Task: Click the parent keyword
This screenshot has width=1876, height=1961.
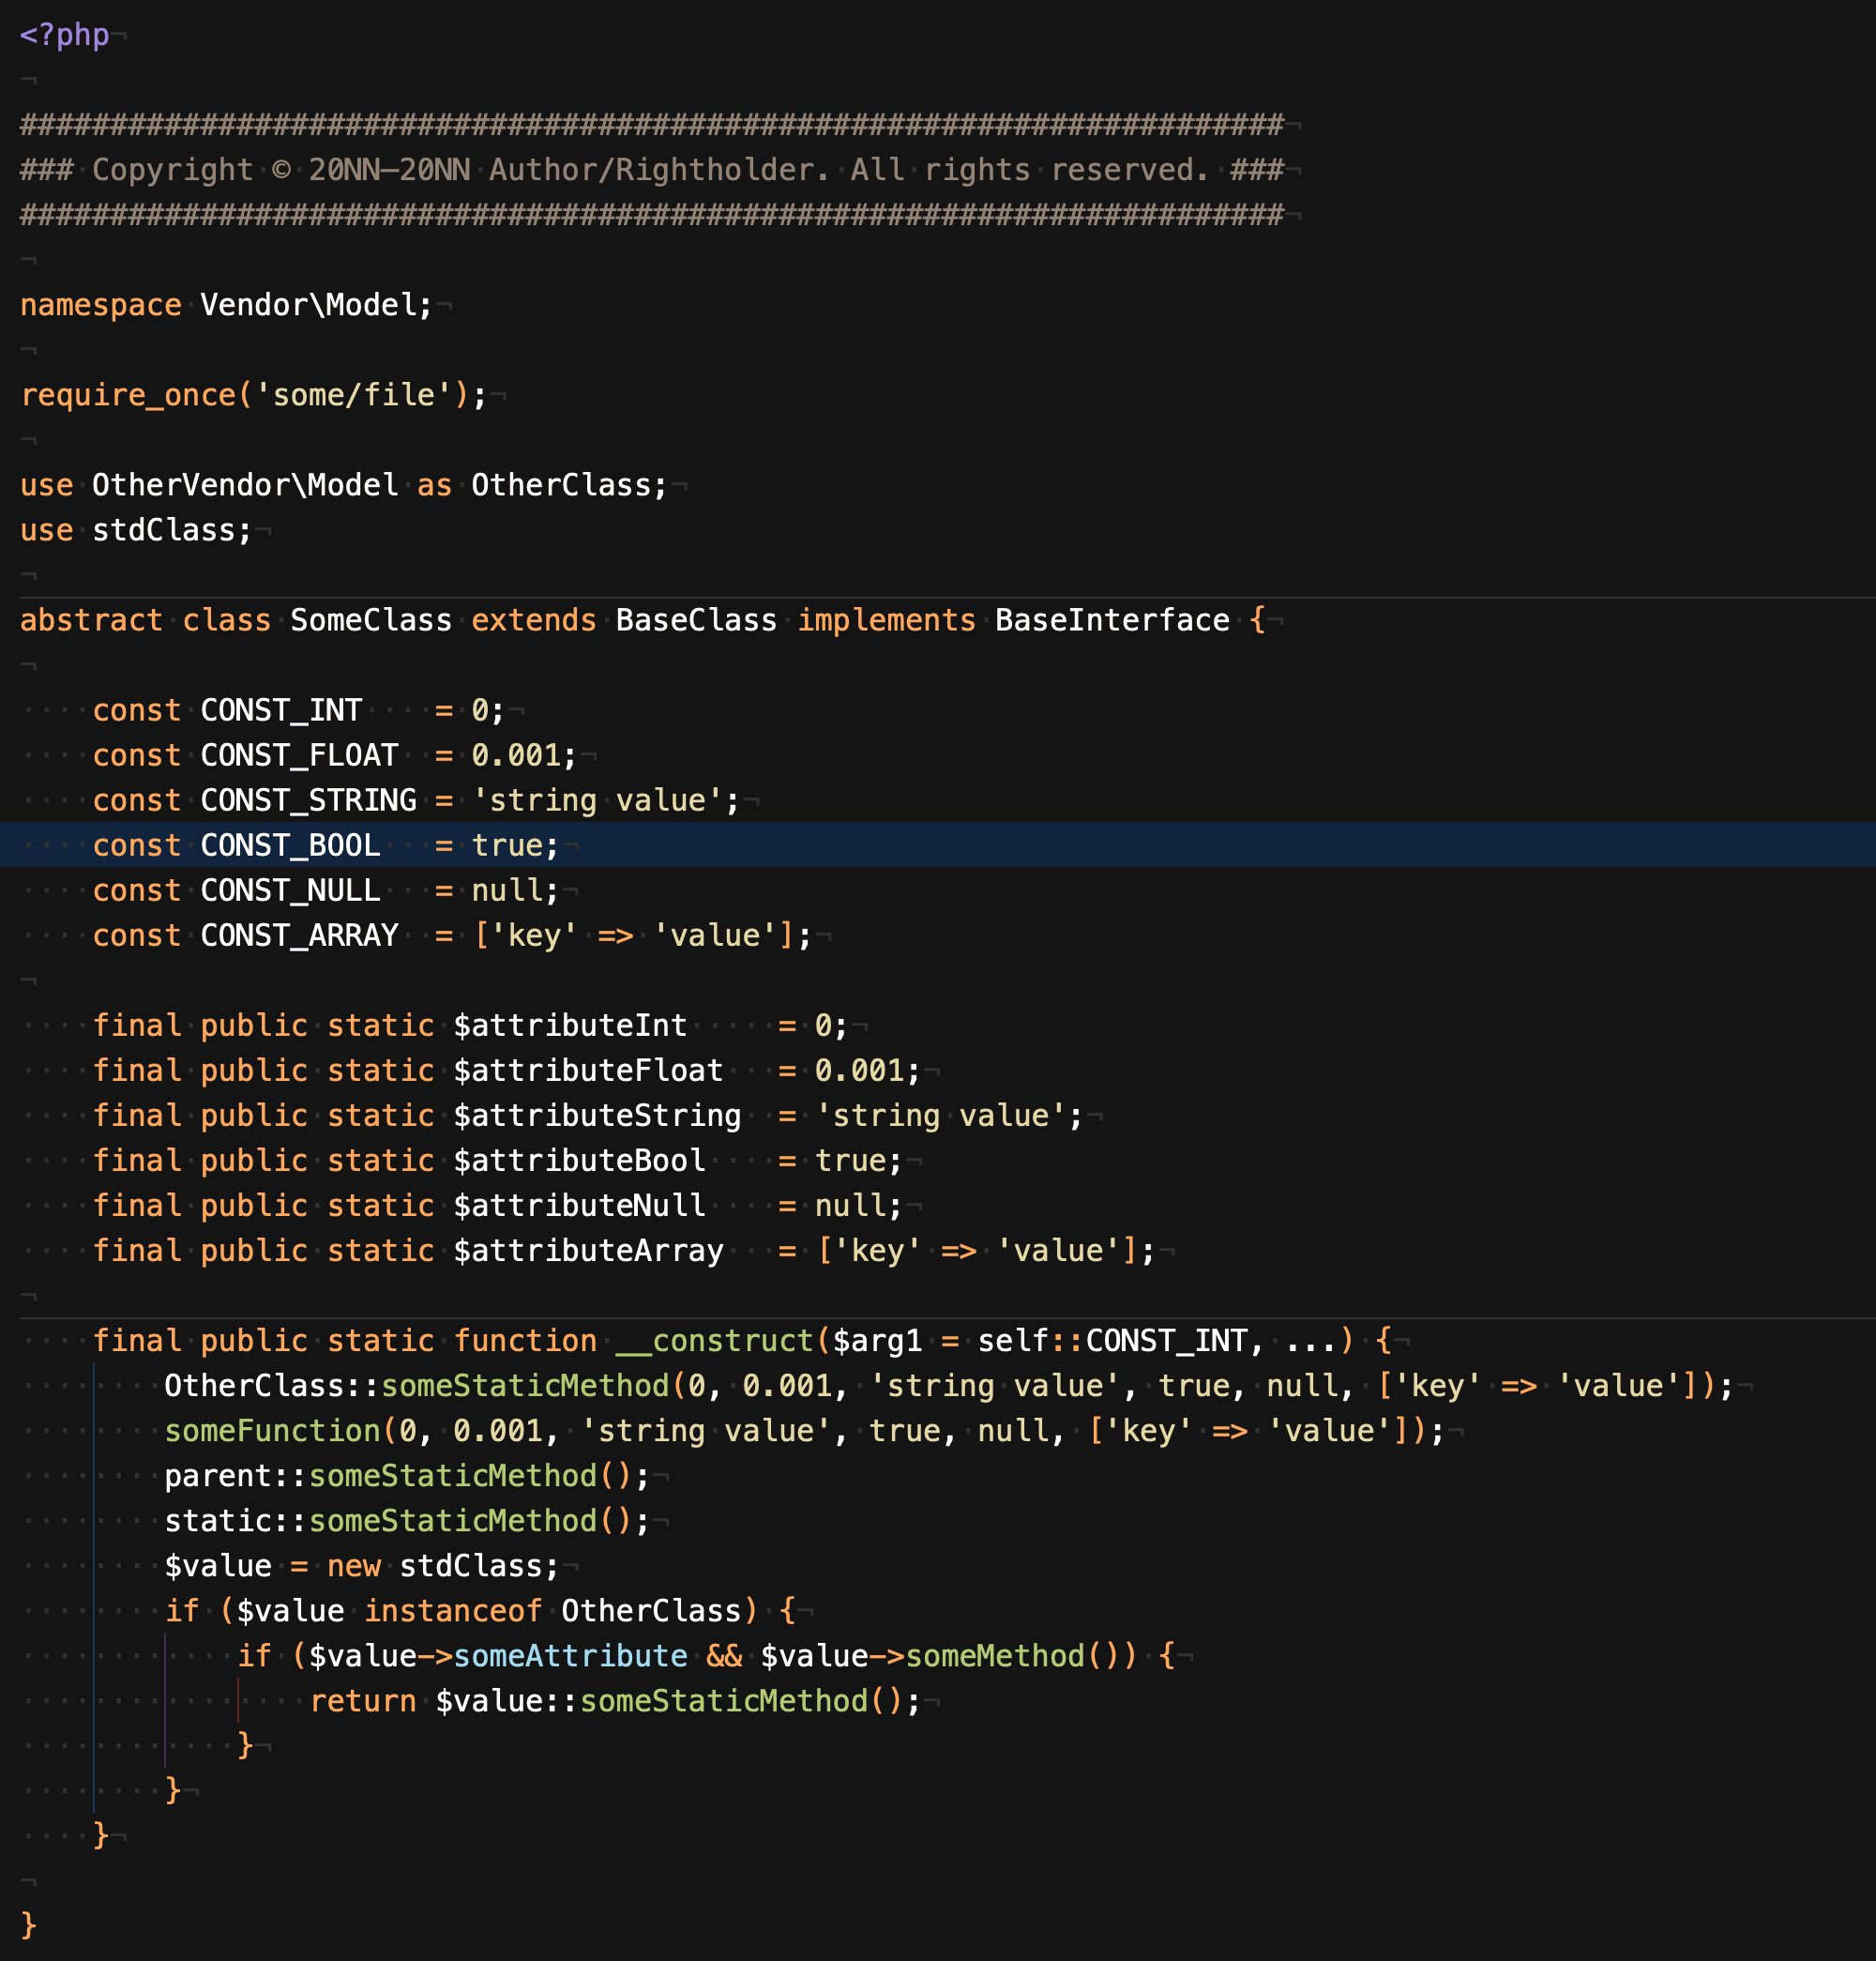Action: 217,1476
